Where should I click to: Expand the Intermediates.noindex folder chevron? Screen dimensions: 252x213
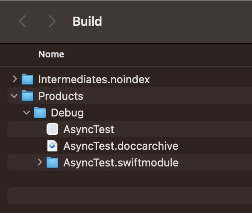click(x=15, y=79)
